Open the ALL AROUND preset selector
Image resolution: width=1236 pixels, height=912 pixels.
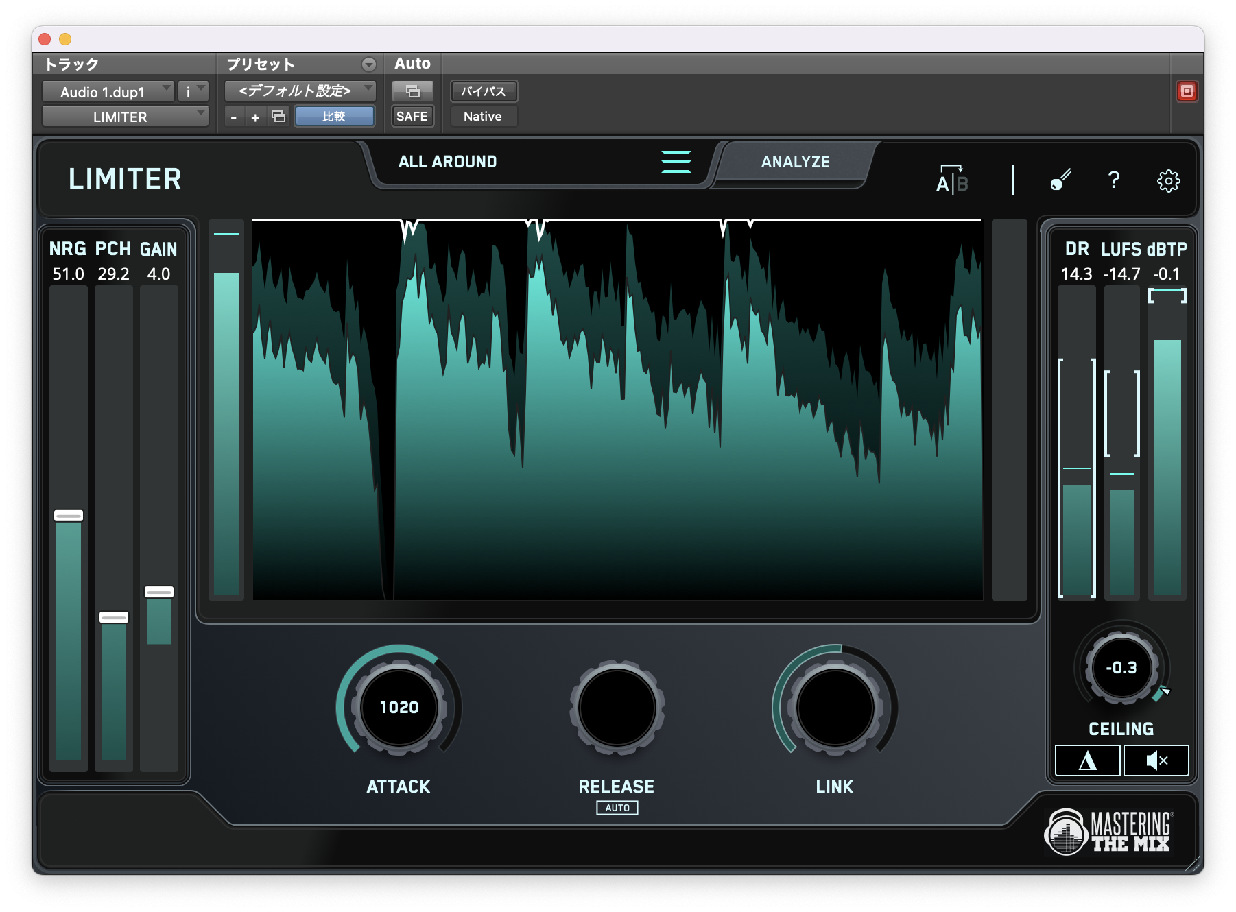(x=447, y=162)
